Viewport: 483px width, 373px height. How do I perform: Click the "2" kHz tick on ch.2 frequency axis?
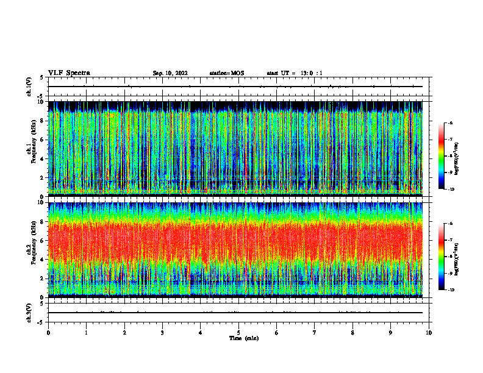[x=43, y=279]
